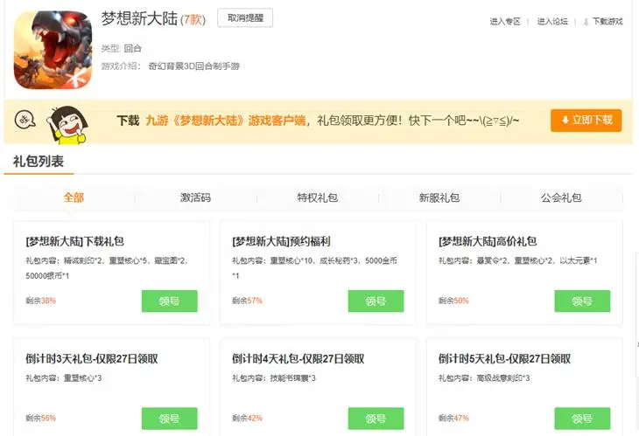
Task: Open the [梦想新大陆]预约福利 title
Action: (x=281, y=241)
